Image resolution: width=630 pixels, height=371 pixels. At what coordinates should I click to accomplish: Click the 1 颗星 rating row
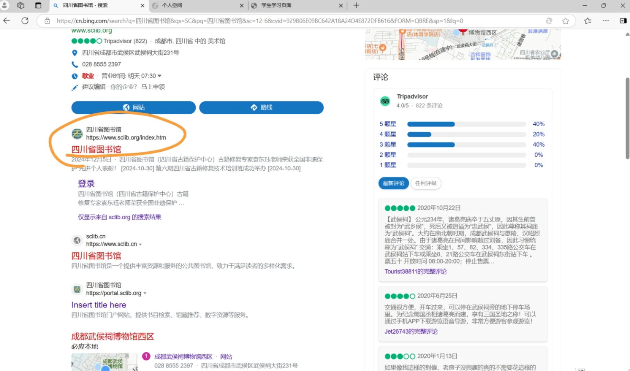(462, 165)
